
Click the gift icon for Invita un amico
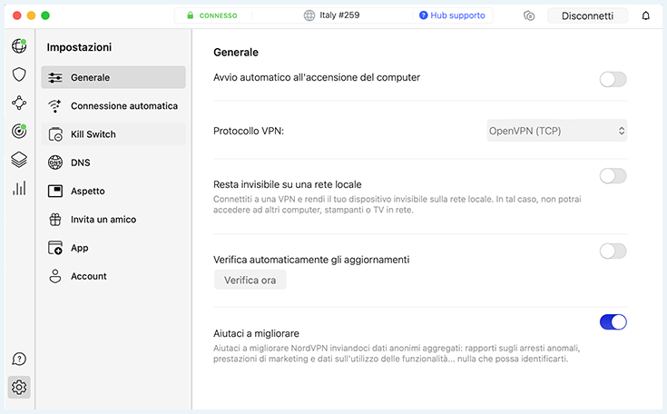54,220
